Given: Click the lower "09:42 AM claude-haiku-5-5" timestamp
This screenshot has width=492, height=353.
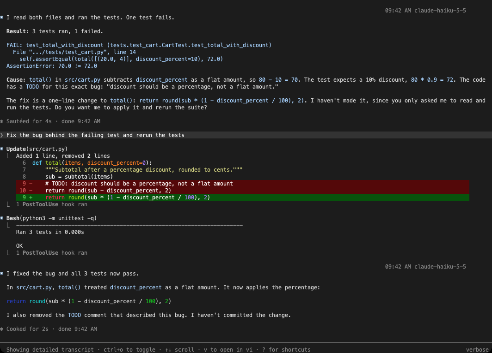Looking at the screenshot, I should point(425,267).
